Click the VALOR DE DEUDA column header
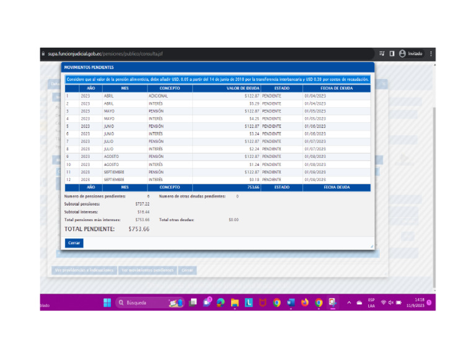The height and width of the screenshot is (337, 476). (243, 89)
